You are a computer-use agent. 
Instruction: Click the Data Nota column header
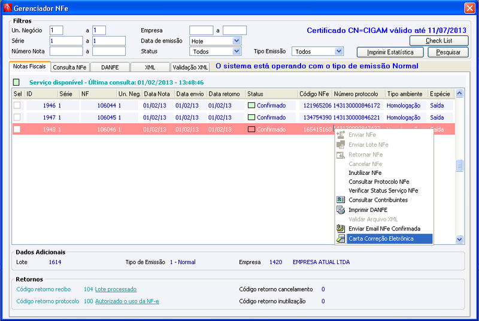point(158,94)
